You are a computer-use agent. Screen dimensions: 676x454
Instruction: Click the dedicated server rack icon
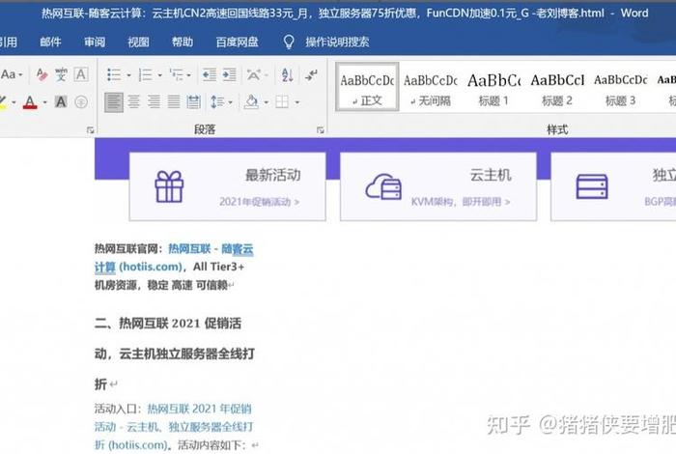coord(592,186)
